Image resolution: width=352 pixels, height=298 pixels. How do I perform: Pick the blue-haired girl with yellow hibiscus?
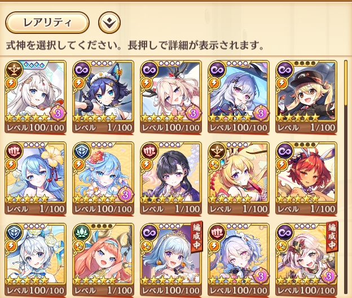coord(36,179)
